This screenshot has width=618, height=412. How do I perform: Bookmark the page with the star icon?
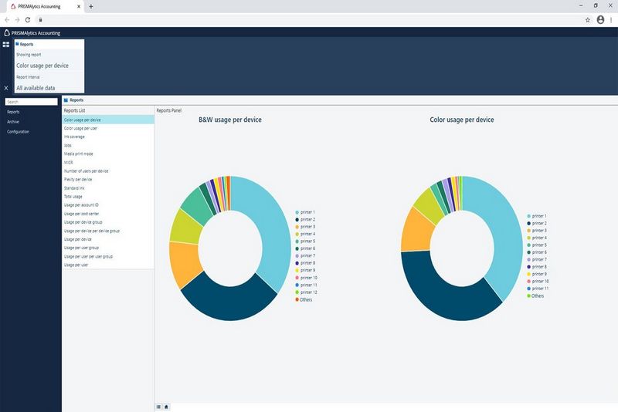click(x=588, y=19)
